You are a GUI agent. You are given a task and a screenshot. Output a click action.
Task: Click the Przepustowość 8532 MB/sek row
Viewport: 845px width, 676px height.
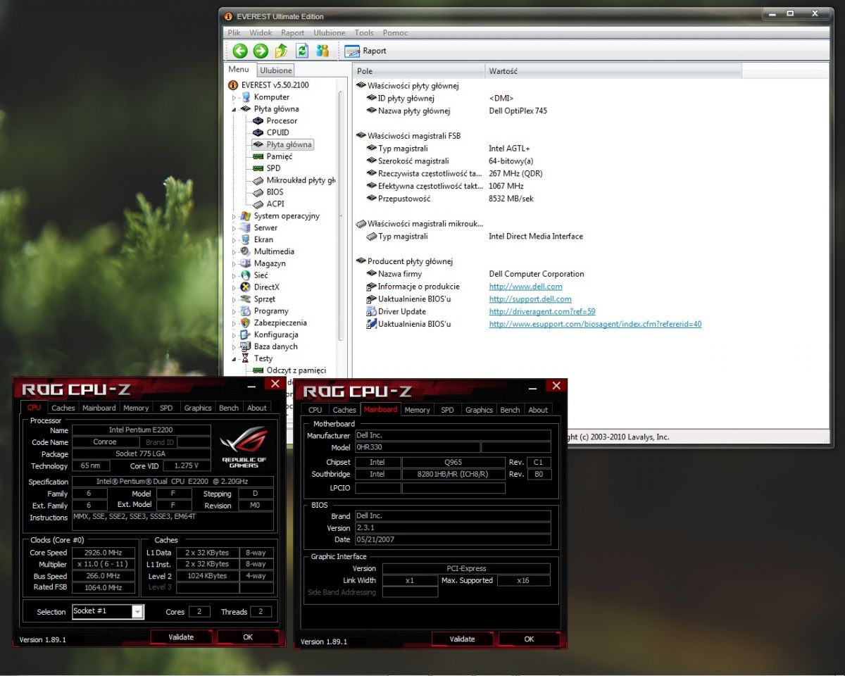coord(451,199)
